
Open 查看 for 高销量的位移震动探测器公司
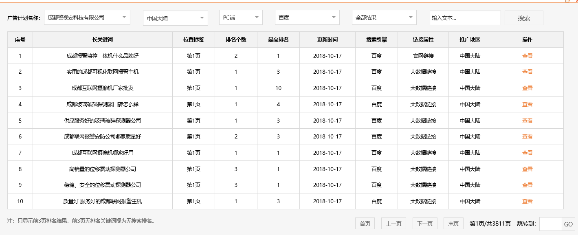[527, 169]
